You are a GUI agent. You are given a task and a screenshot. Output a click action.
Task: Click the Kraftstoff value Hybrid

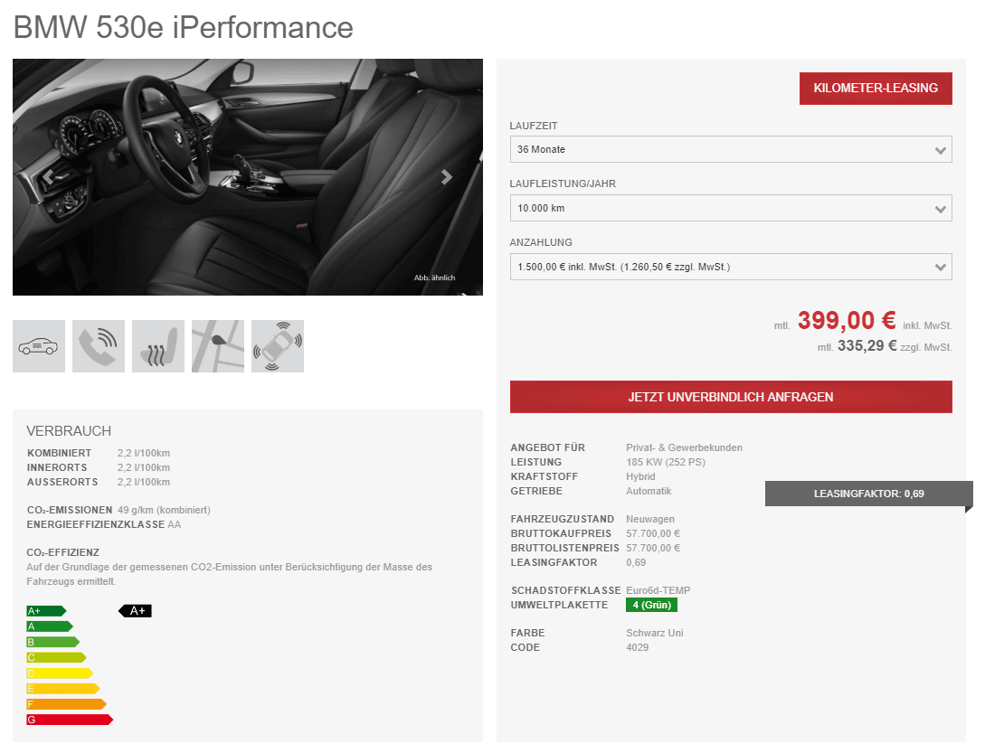point(640,476)
